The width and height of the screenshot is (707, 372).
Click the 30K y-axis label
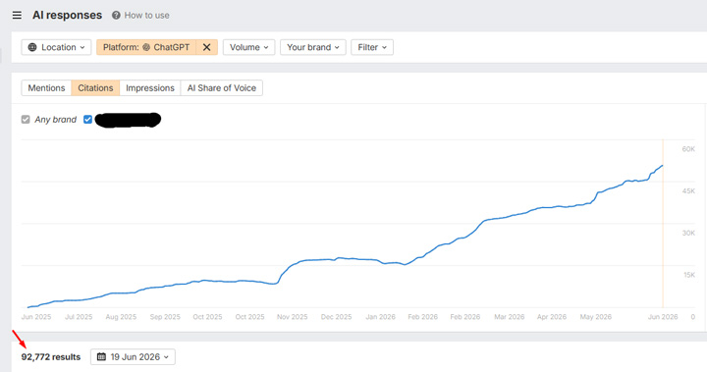tap(688, 234)
